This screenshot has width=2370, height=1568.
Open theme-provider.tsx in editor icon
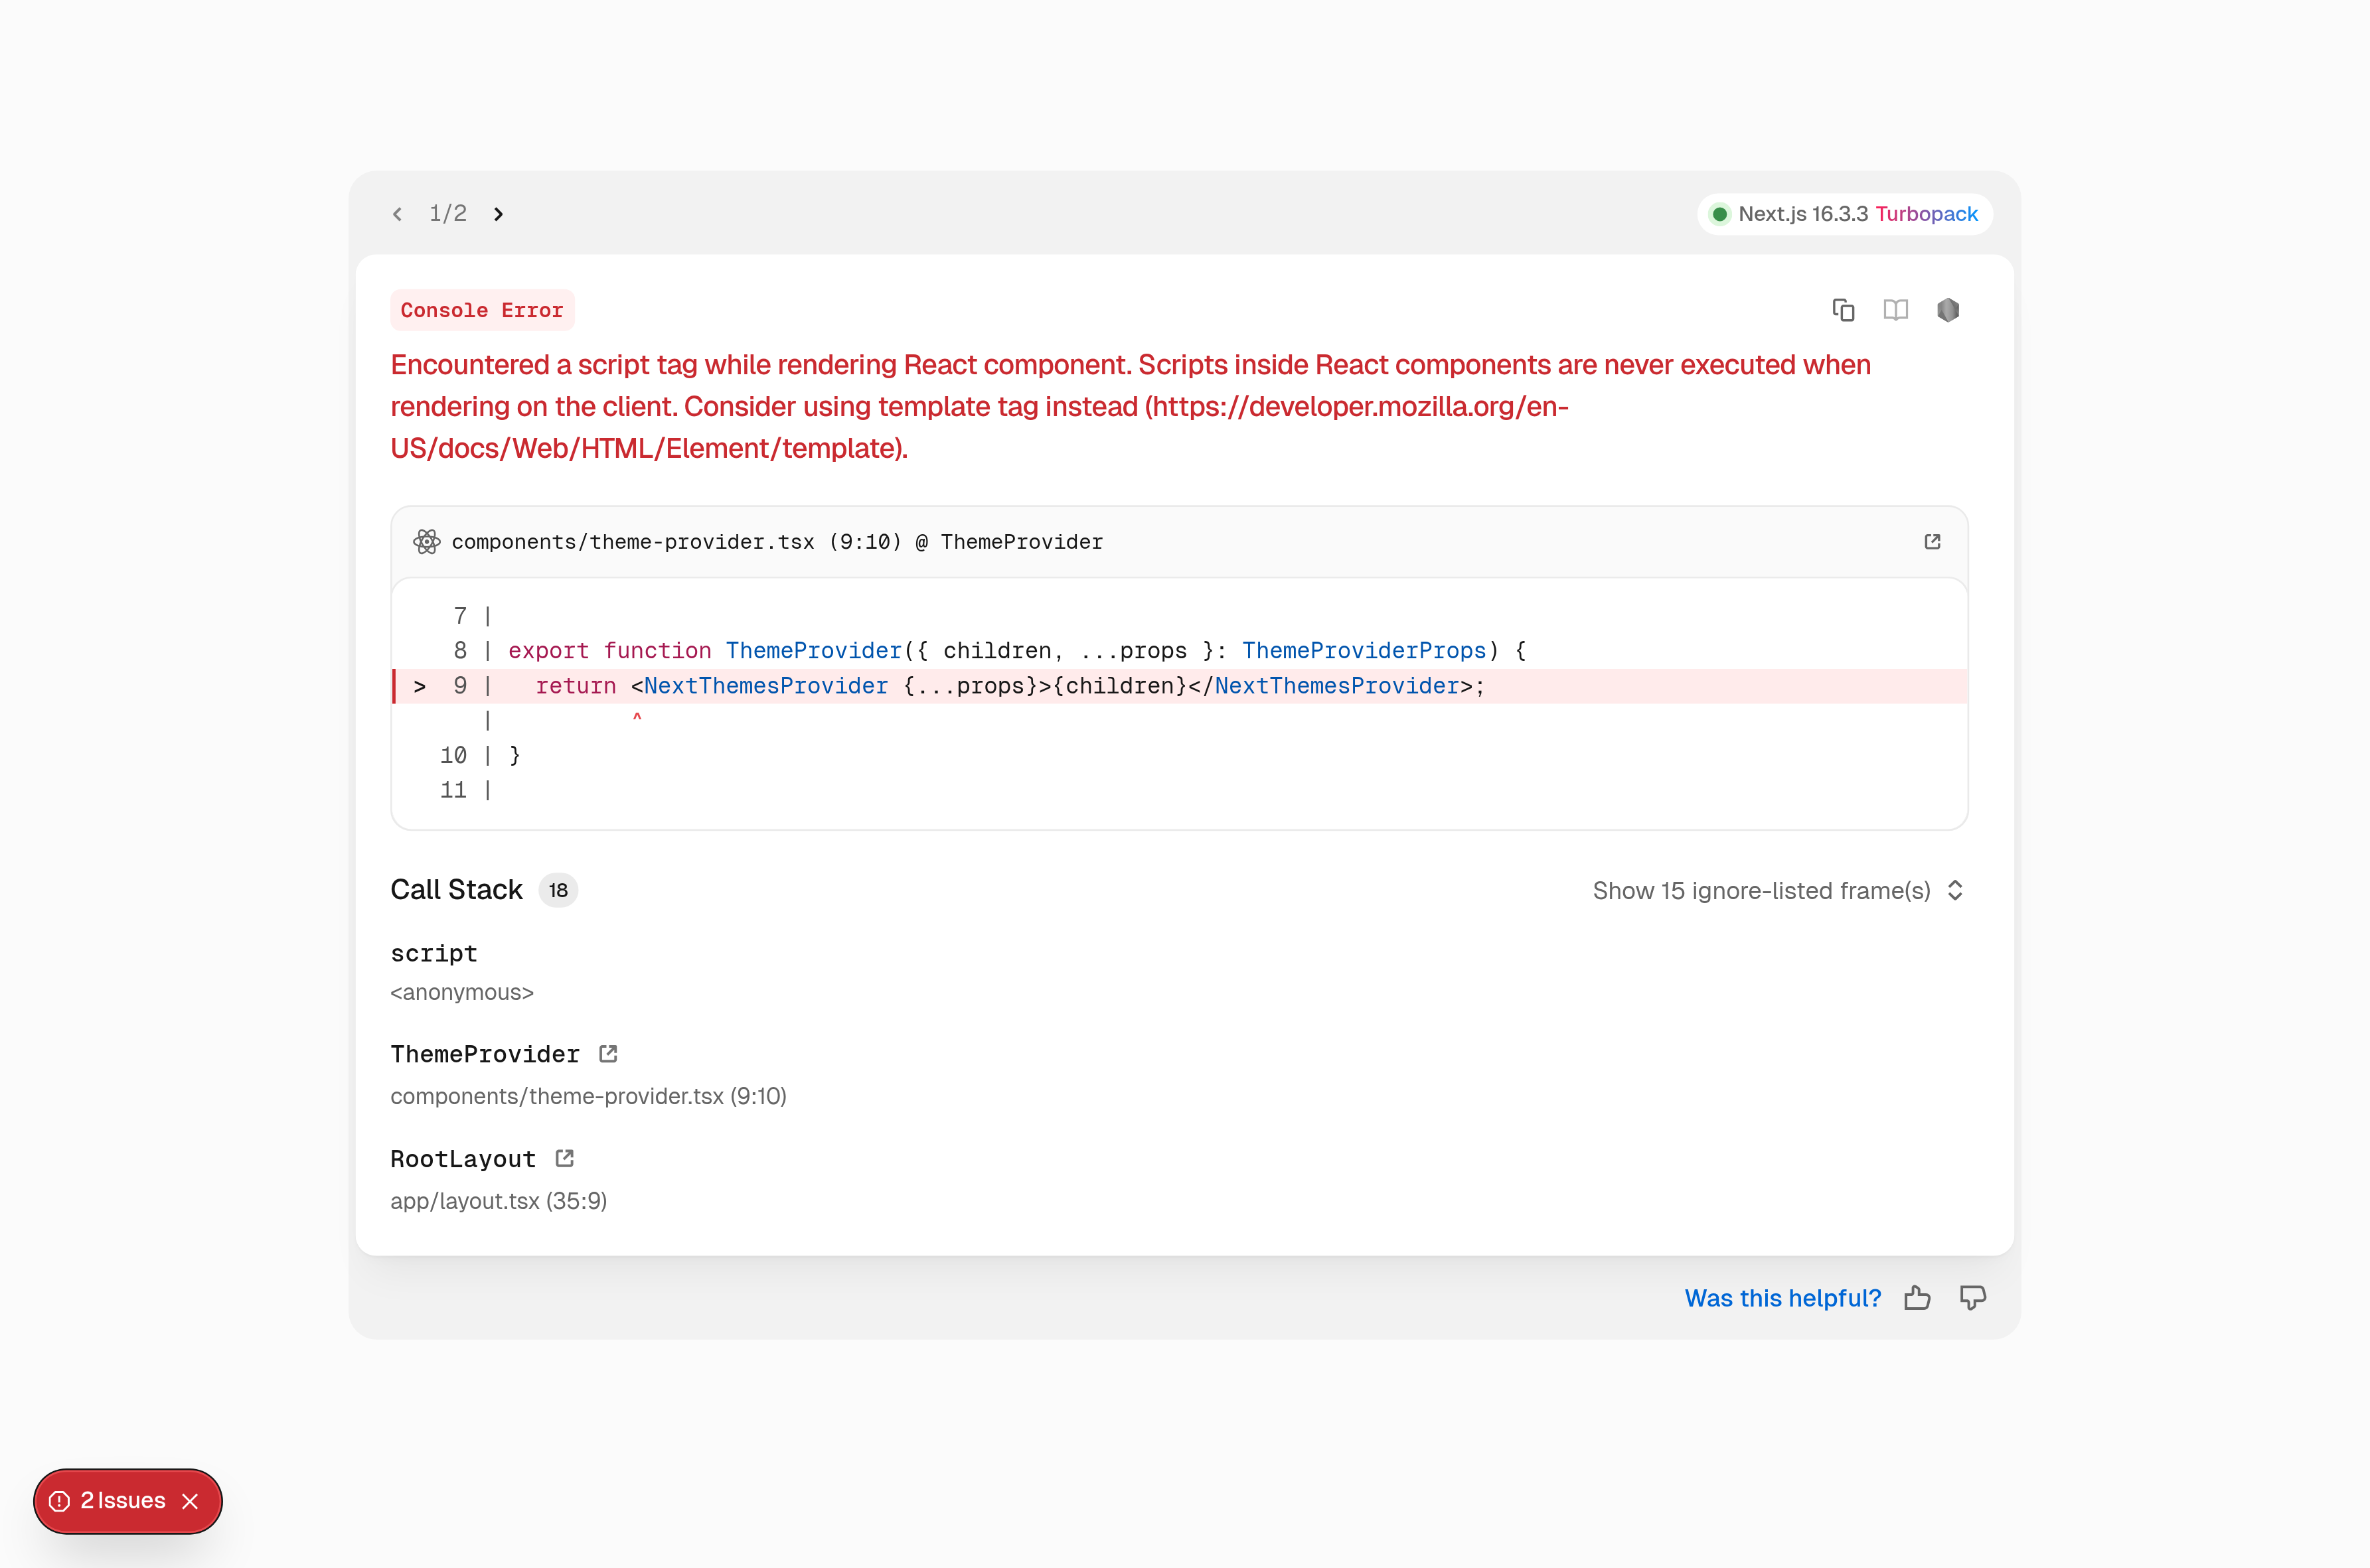pyautogui.click(x=1932, y=541)
